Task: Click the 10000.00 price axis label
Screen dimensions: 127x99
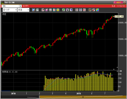Action: click(x=123, y=56)
